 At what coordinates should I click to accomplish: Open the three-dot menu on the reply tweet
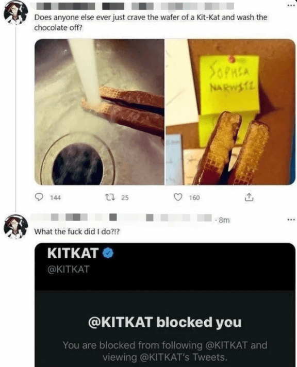291,220
